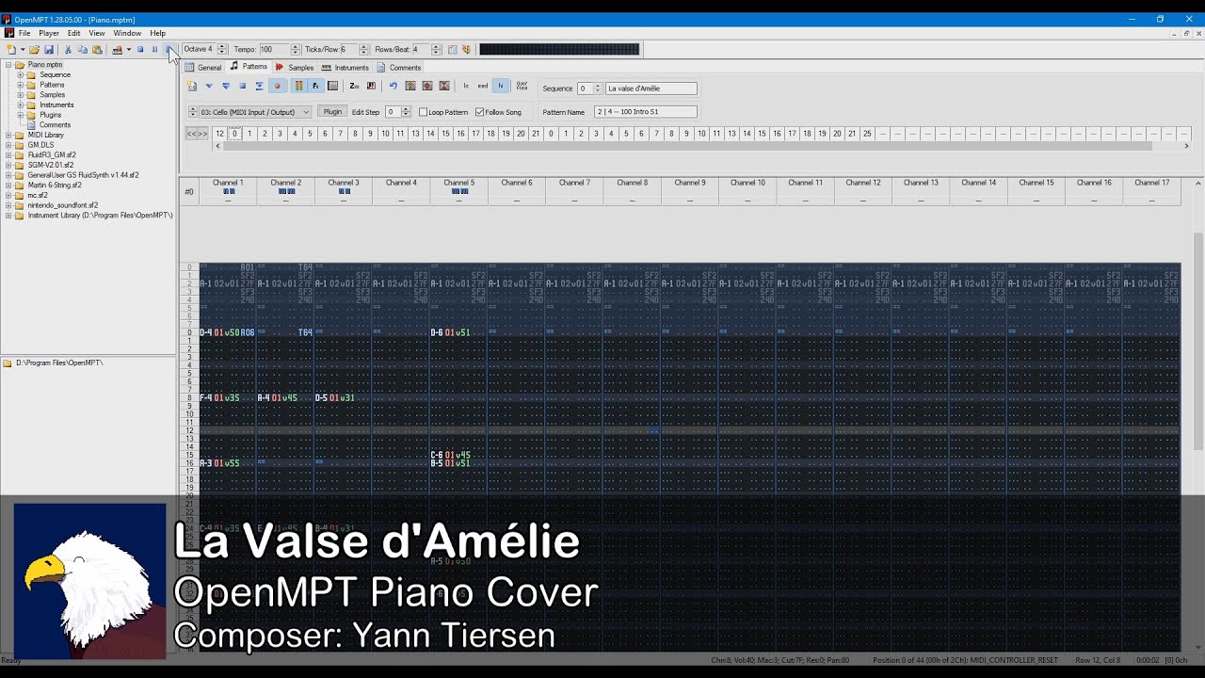Viewport: 1205px width, 678px height.
Task: Toggle the overflow paste mode icon
Action: [x=522, y=86]
